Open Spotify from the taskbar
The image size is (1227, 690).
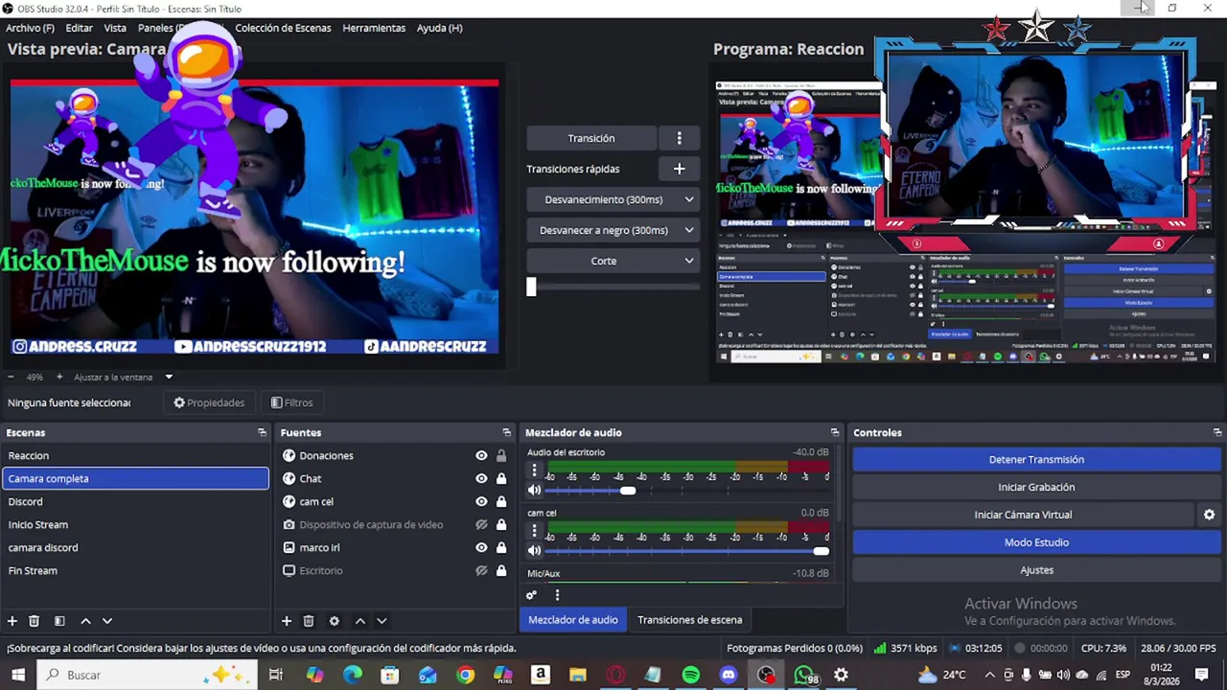click(691, 675)
